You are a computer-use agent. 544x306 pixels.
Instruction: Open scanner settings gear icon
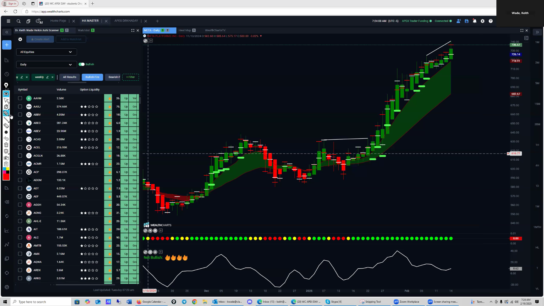pos(20,39)
